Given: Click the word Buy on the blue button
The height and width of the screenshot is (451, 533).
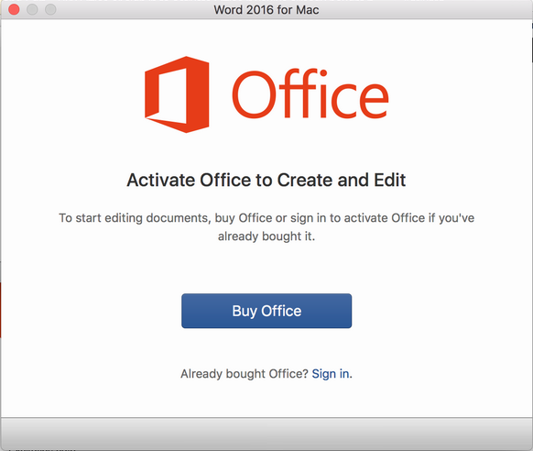Looking at the screenshot, I should (245, 312).
